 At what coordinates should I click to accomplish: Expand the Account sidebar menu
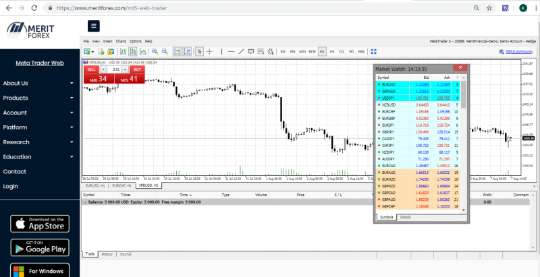click(x=38, y=113)
